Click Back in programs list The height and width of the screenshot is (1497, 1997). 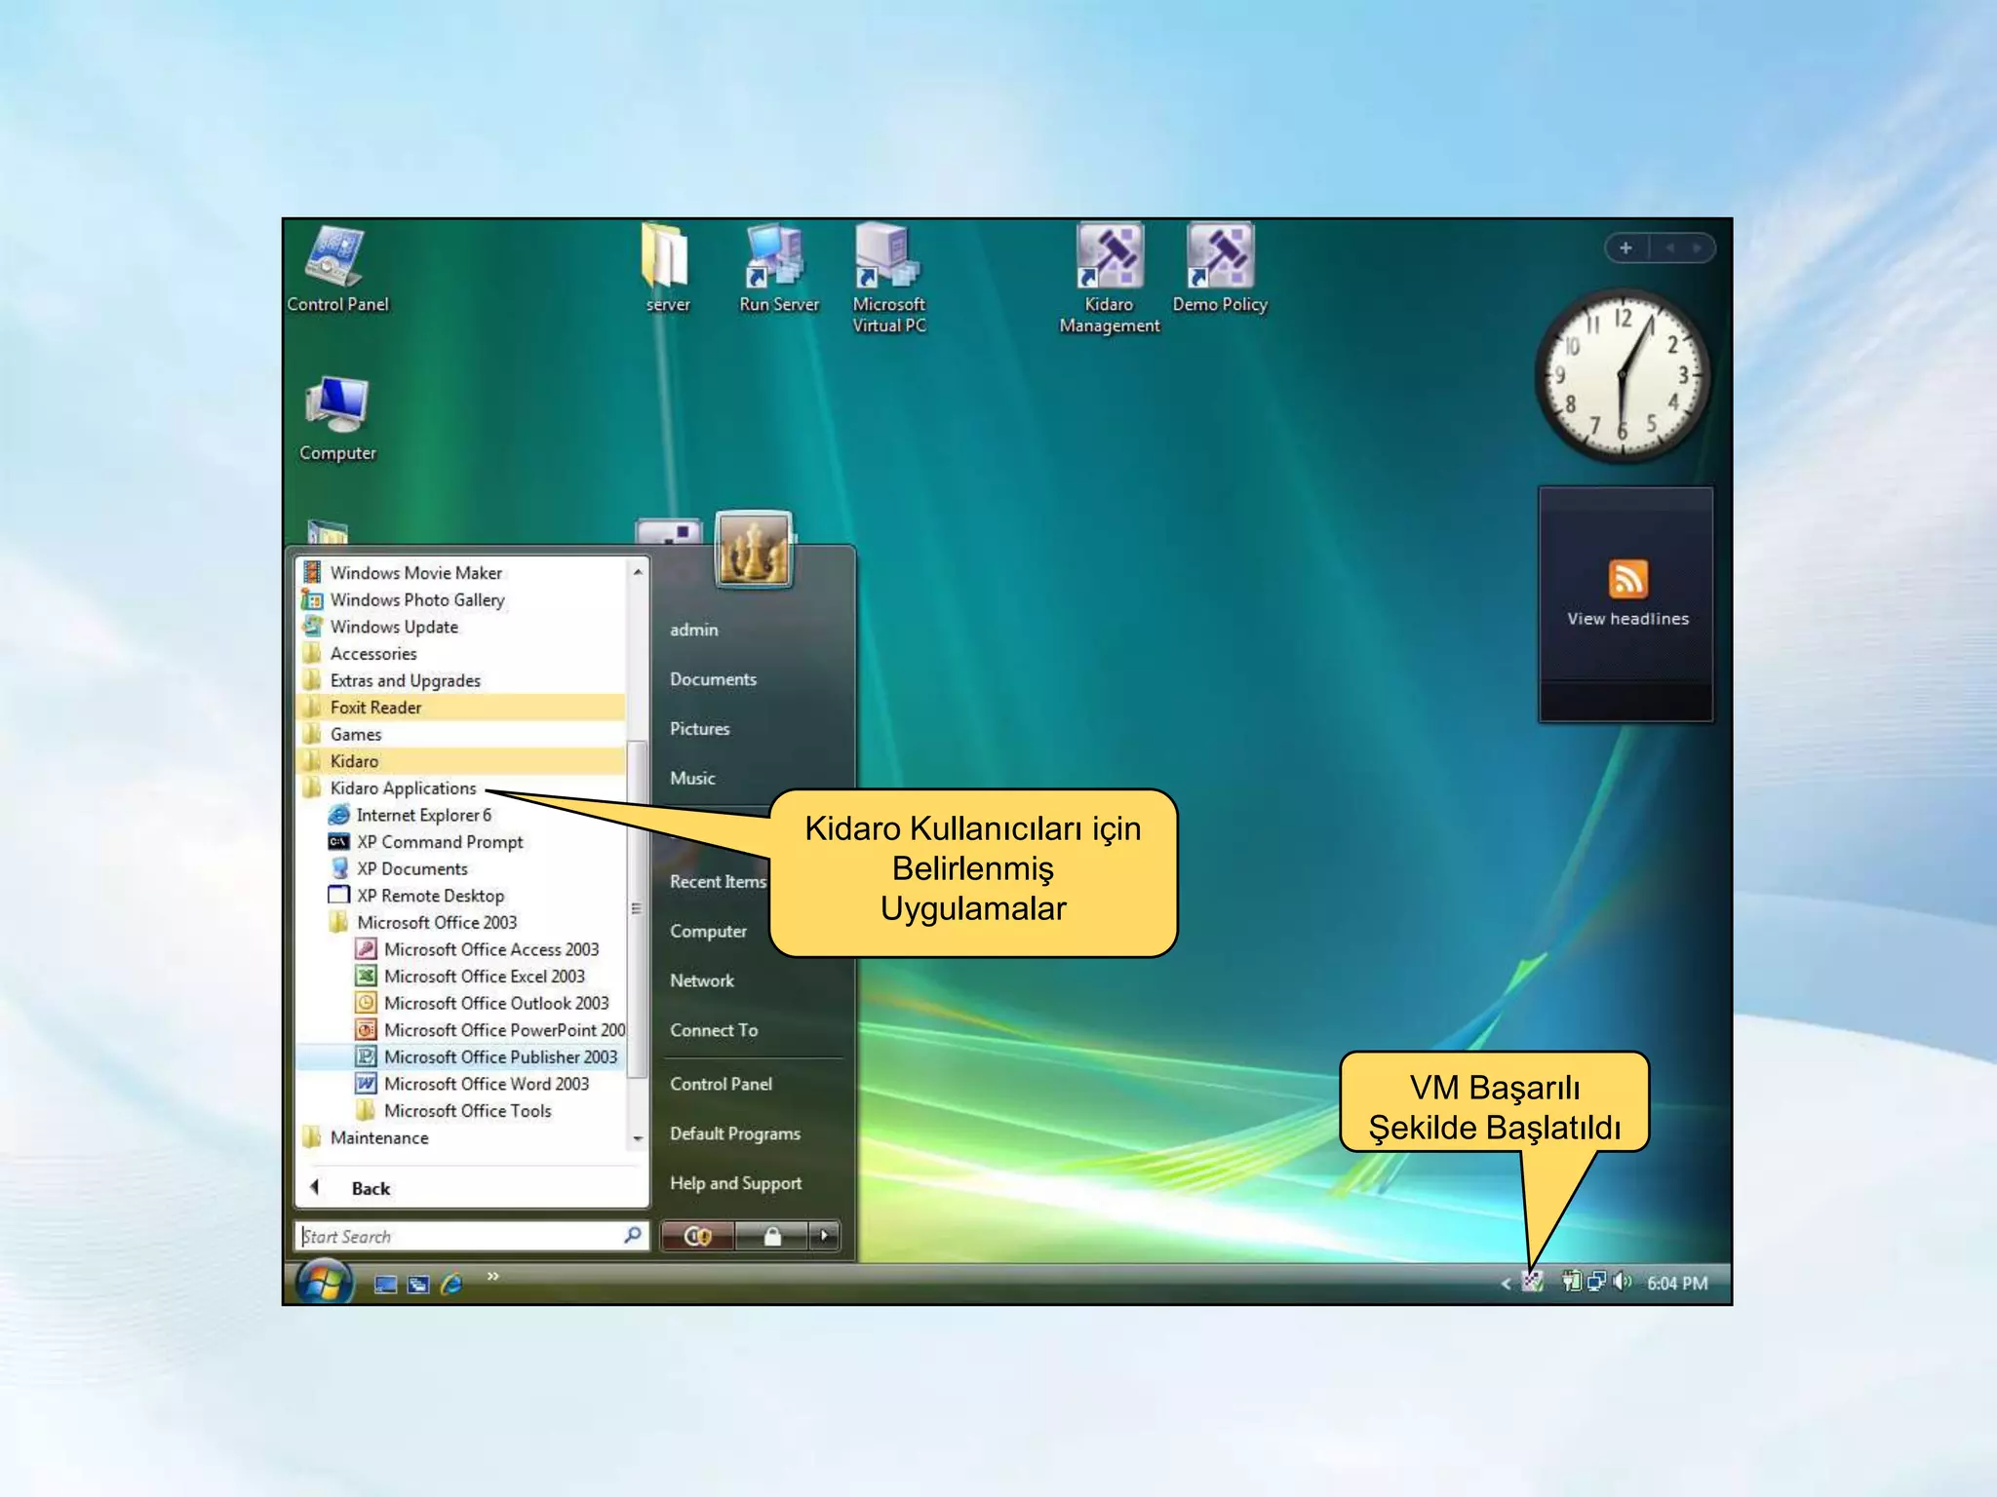pos(371,1188)
